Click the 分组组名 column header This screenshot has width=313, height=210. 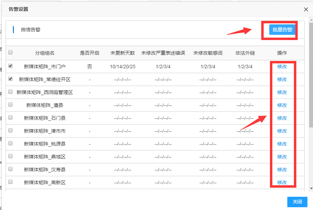point(44,53)
